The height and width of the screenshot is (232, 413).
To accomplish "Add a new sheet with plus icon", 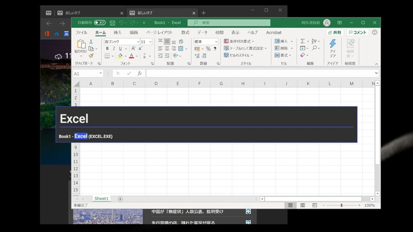I will pos(120,199).
